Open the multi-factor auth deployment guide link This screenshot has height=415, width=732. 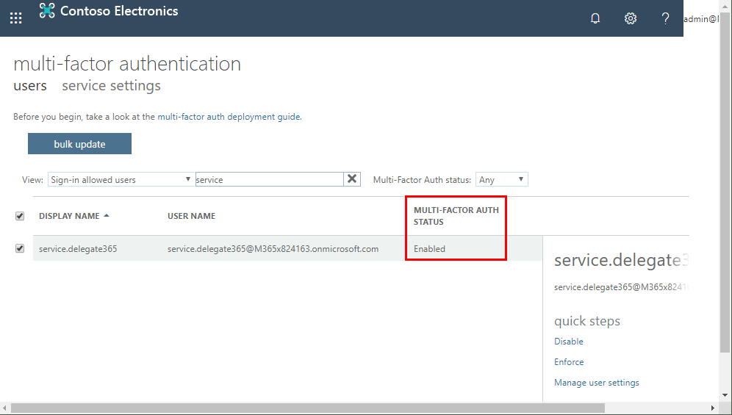click(x=229, y=117)
